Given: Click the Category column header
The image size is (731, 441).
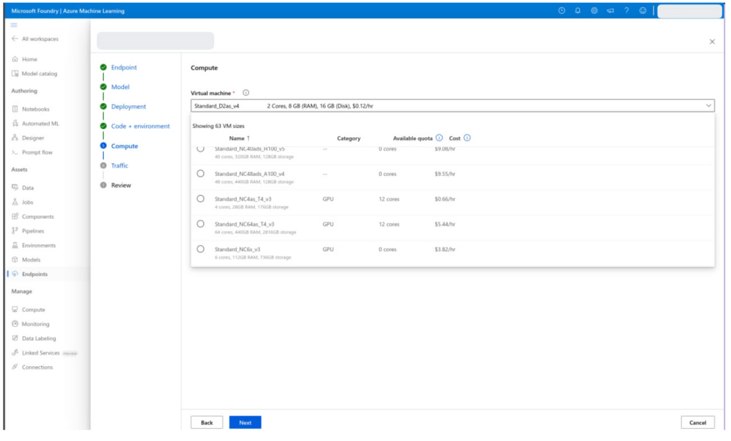Looking at the screenshot, I should tap(348, 138).
